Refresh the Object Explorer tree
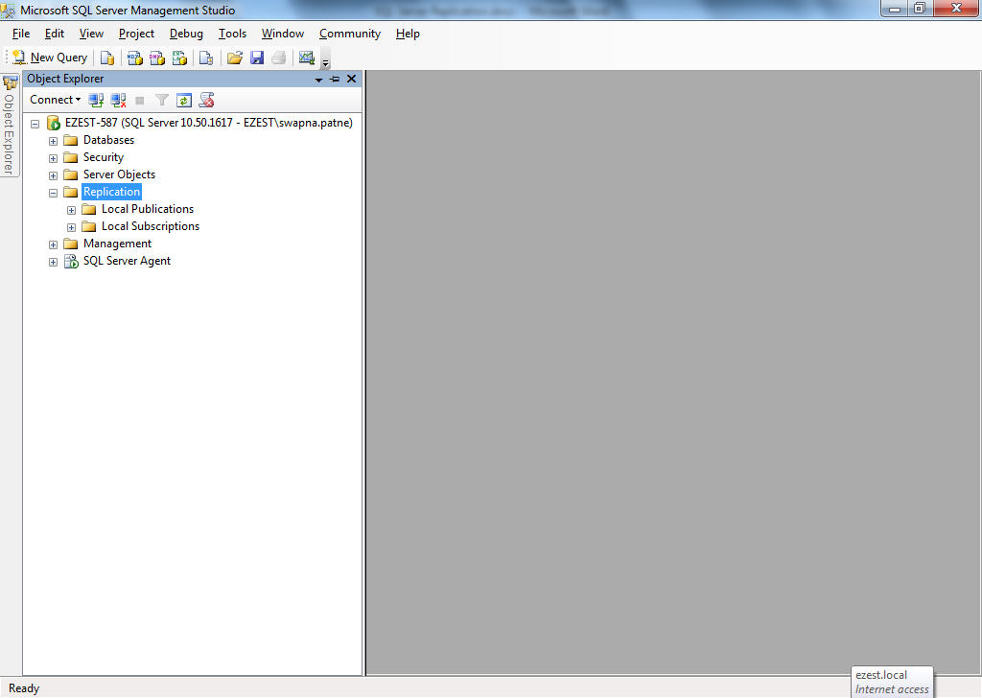The width and height of the screenshot is (982, 698). [x=184, y=100]
